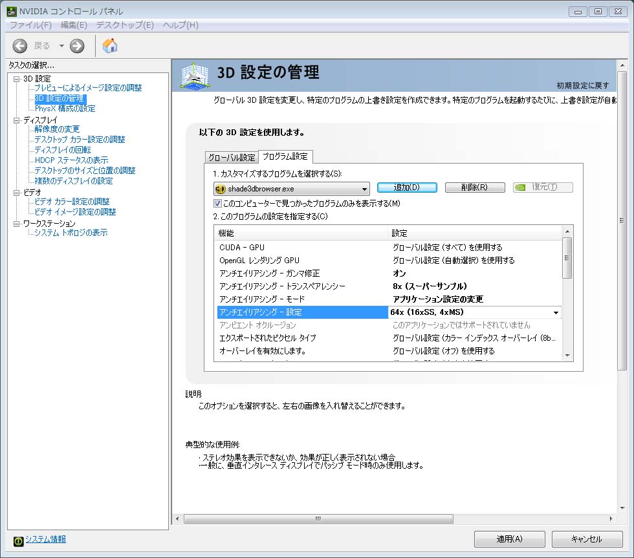Screen dimensions: 634x558
Task: Select アンチエイリアシング - モード row
Action: click(388, 299)
